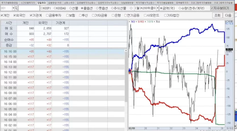
Task: Click the 순매수 value -155 in summary
Action: pos(66,39)
